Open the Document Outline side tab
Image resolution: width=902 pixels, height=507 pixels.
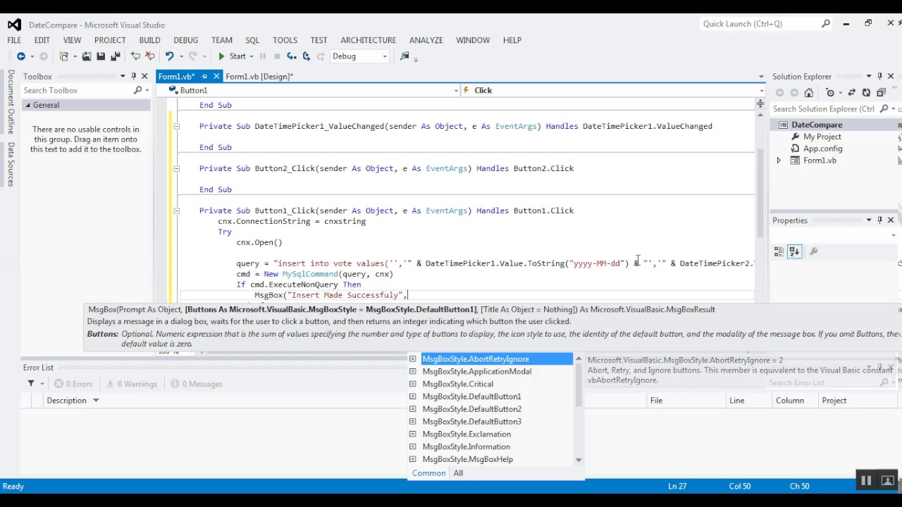(11, 101)
